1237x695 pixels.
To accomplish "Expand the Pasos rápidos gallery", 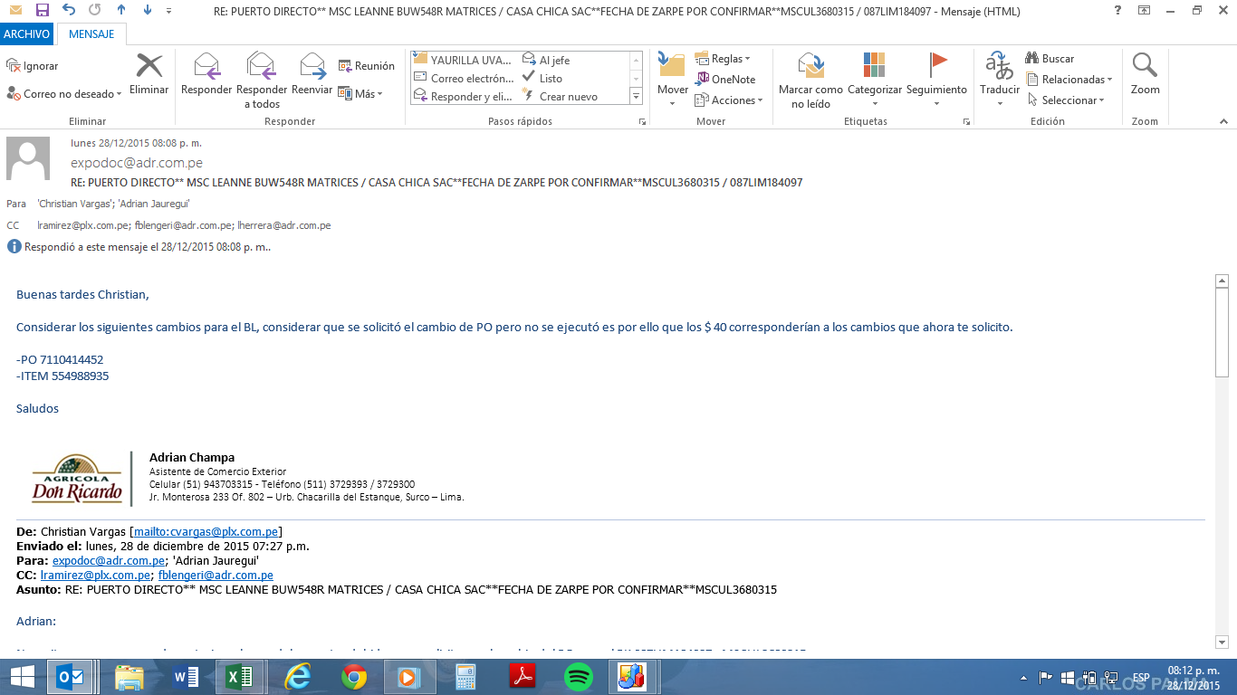I will [x=636, y=96].
